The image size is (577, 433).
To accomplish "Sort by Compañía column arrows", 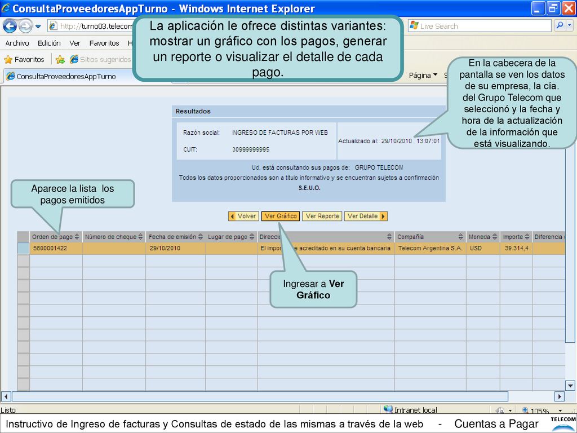I will click(461, 237).
